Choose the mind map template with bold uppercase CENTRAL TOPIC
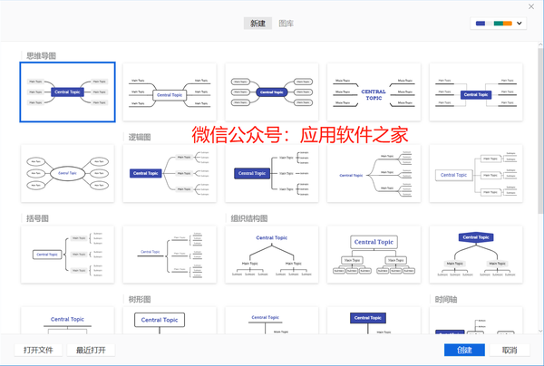This screenshot has width=544, height=366. click(x=373, y=91)
